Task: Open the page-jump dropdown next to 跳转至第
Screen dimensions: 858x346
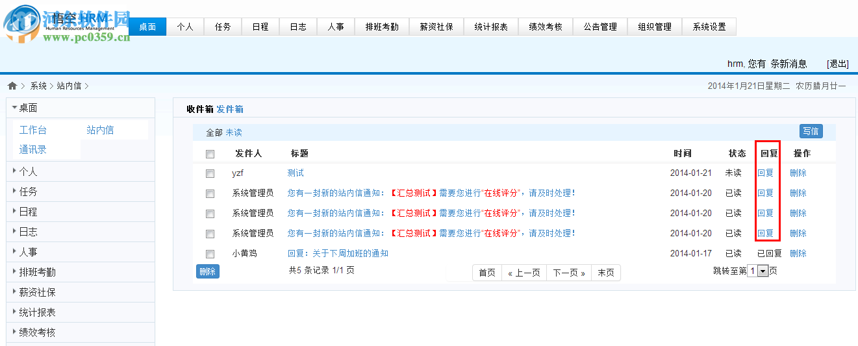Action: pos(757,271)
